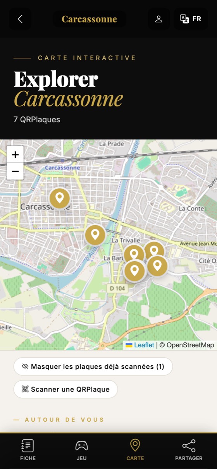The width and height of the screenshot is (217, 469).
Task: Click the OpenStreetMap attribution text
Action: coord(186,345)
